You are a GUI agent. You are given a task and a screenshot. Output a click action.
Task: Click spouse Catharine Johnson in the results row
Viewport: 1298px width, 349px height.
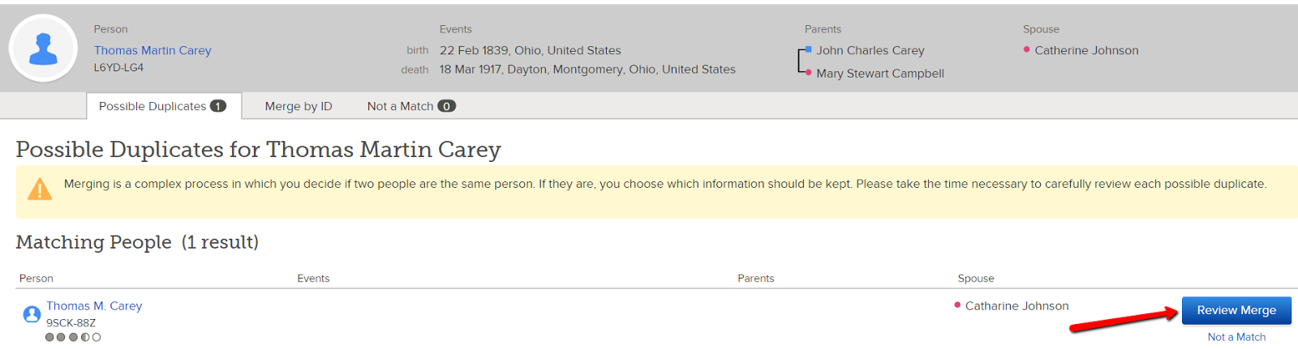click(1016, 305)
